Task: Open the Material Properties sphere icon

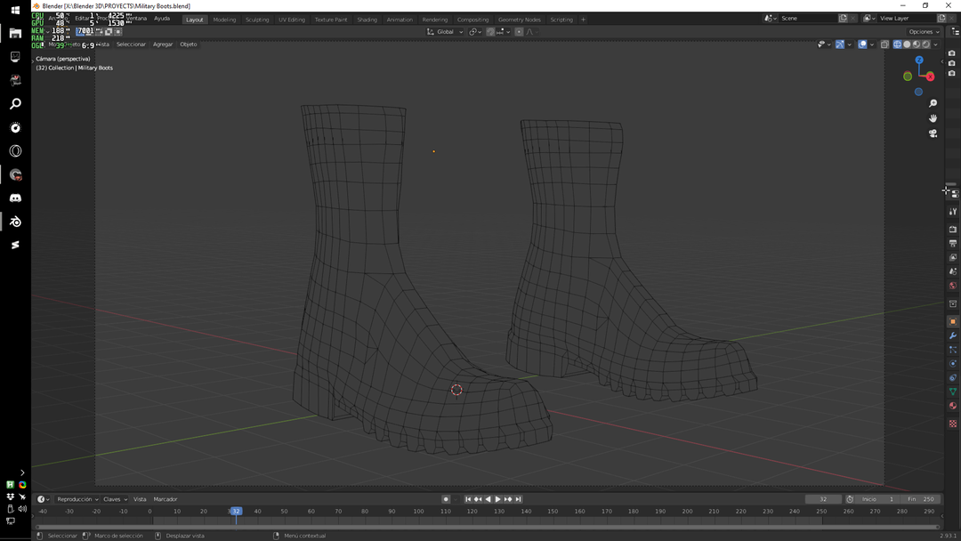Action: pyautogui.click(x=952, y=406)
